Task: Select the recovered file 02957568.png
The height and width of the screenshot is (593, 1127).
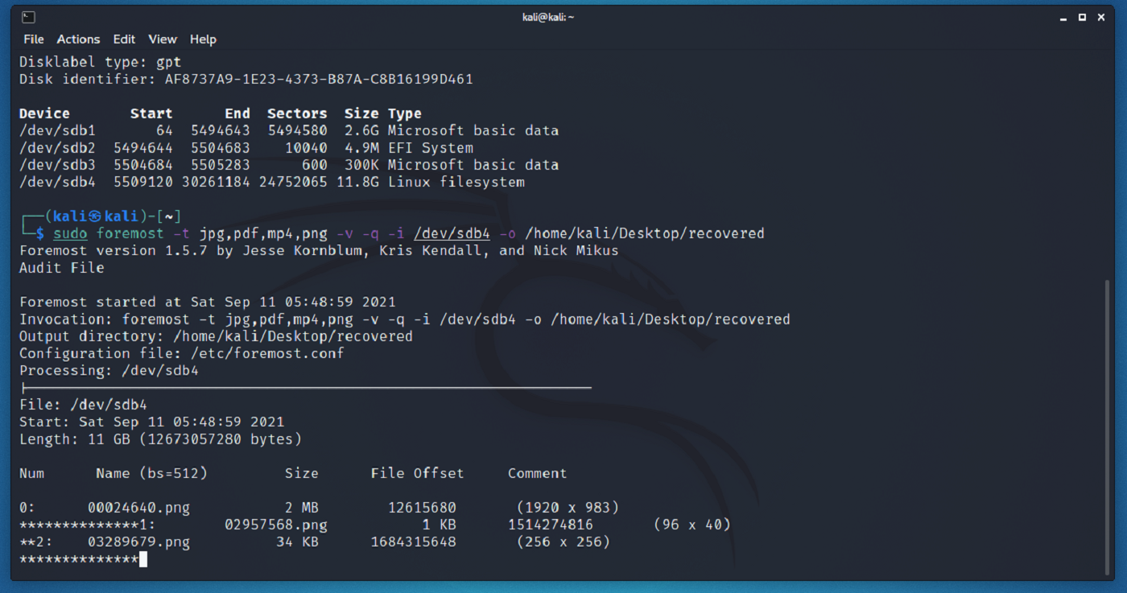Action: [x=279, y=524]
